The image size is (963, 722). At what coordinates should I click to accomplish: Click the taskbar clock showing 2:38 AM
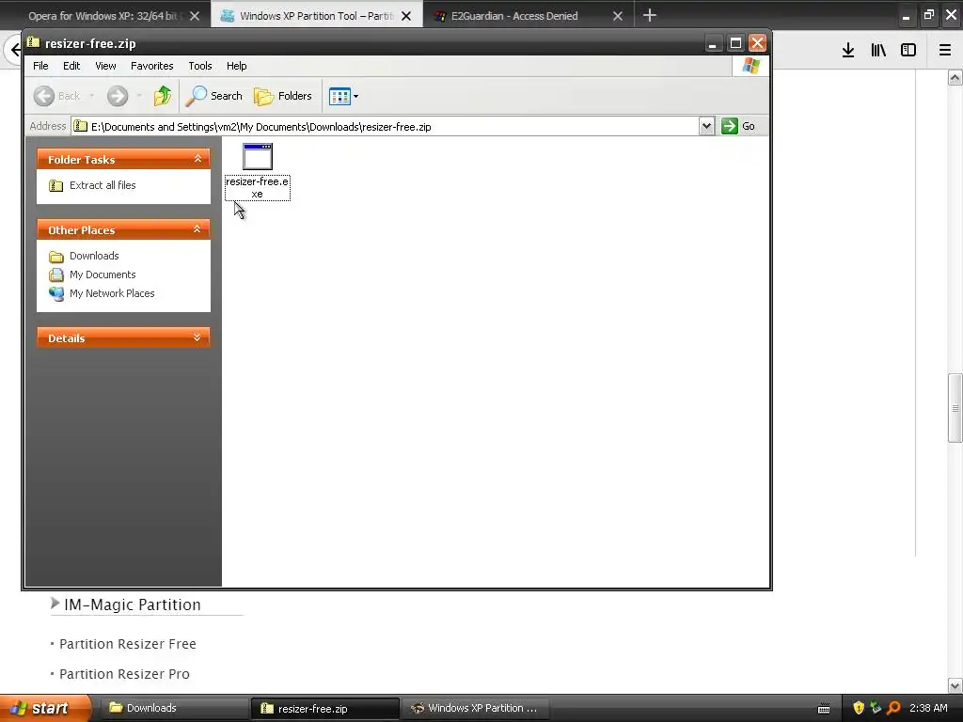coord(928,708)
